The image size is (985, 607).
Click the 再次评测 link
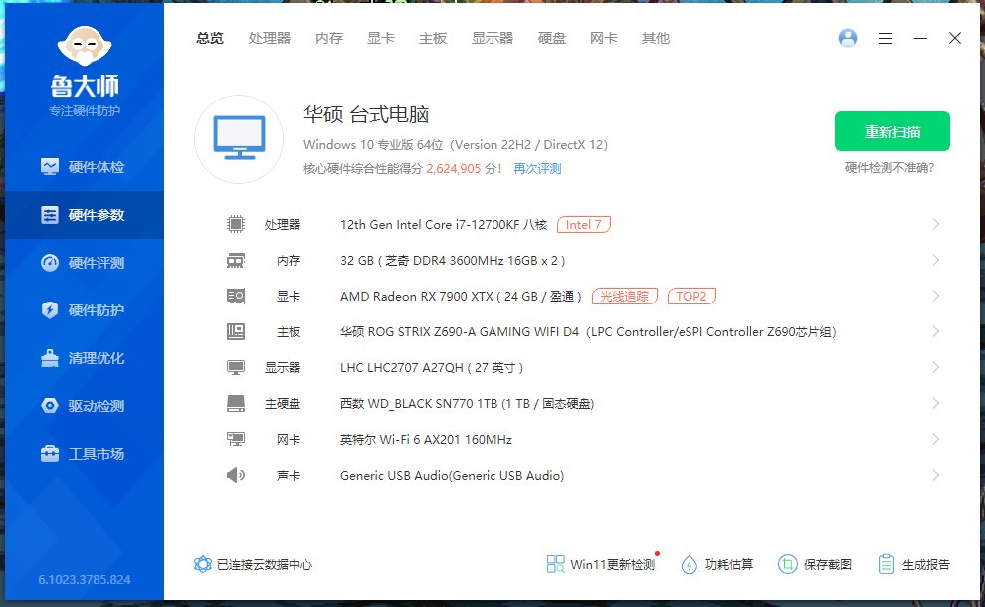537,168
